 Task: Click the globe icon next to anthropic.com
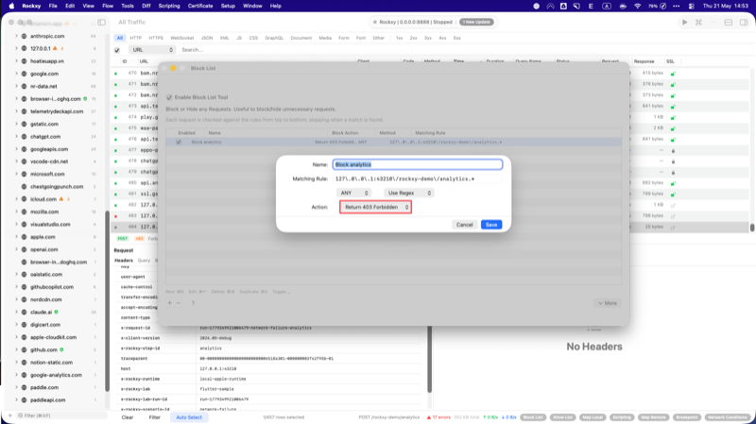pos(25,36)
